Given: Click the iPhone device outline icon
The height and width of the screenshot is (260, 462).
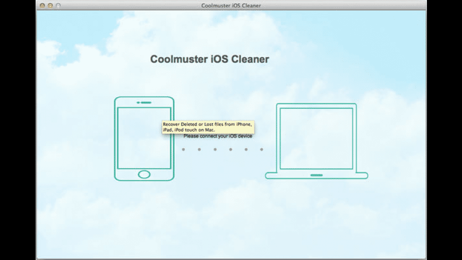Looking at the screenshot, I should [x=144, y=138].
